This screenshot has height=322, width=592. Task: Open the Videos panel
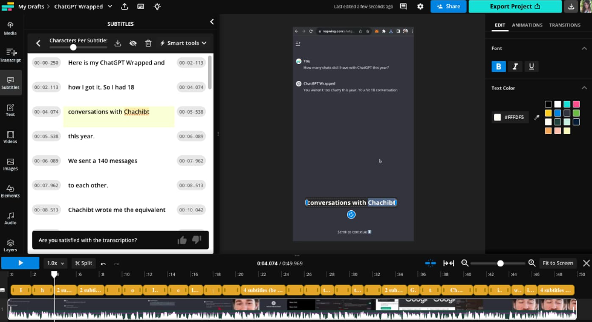(x=10, y=137)
